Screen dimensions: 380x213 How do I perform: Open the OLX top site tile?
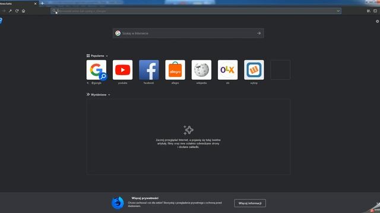point(228,70)
